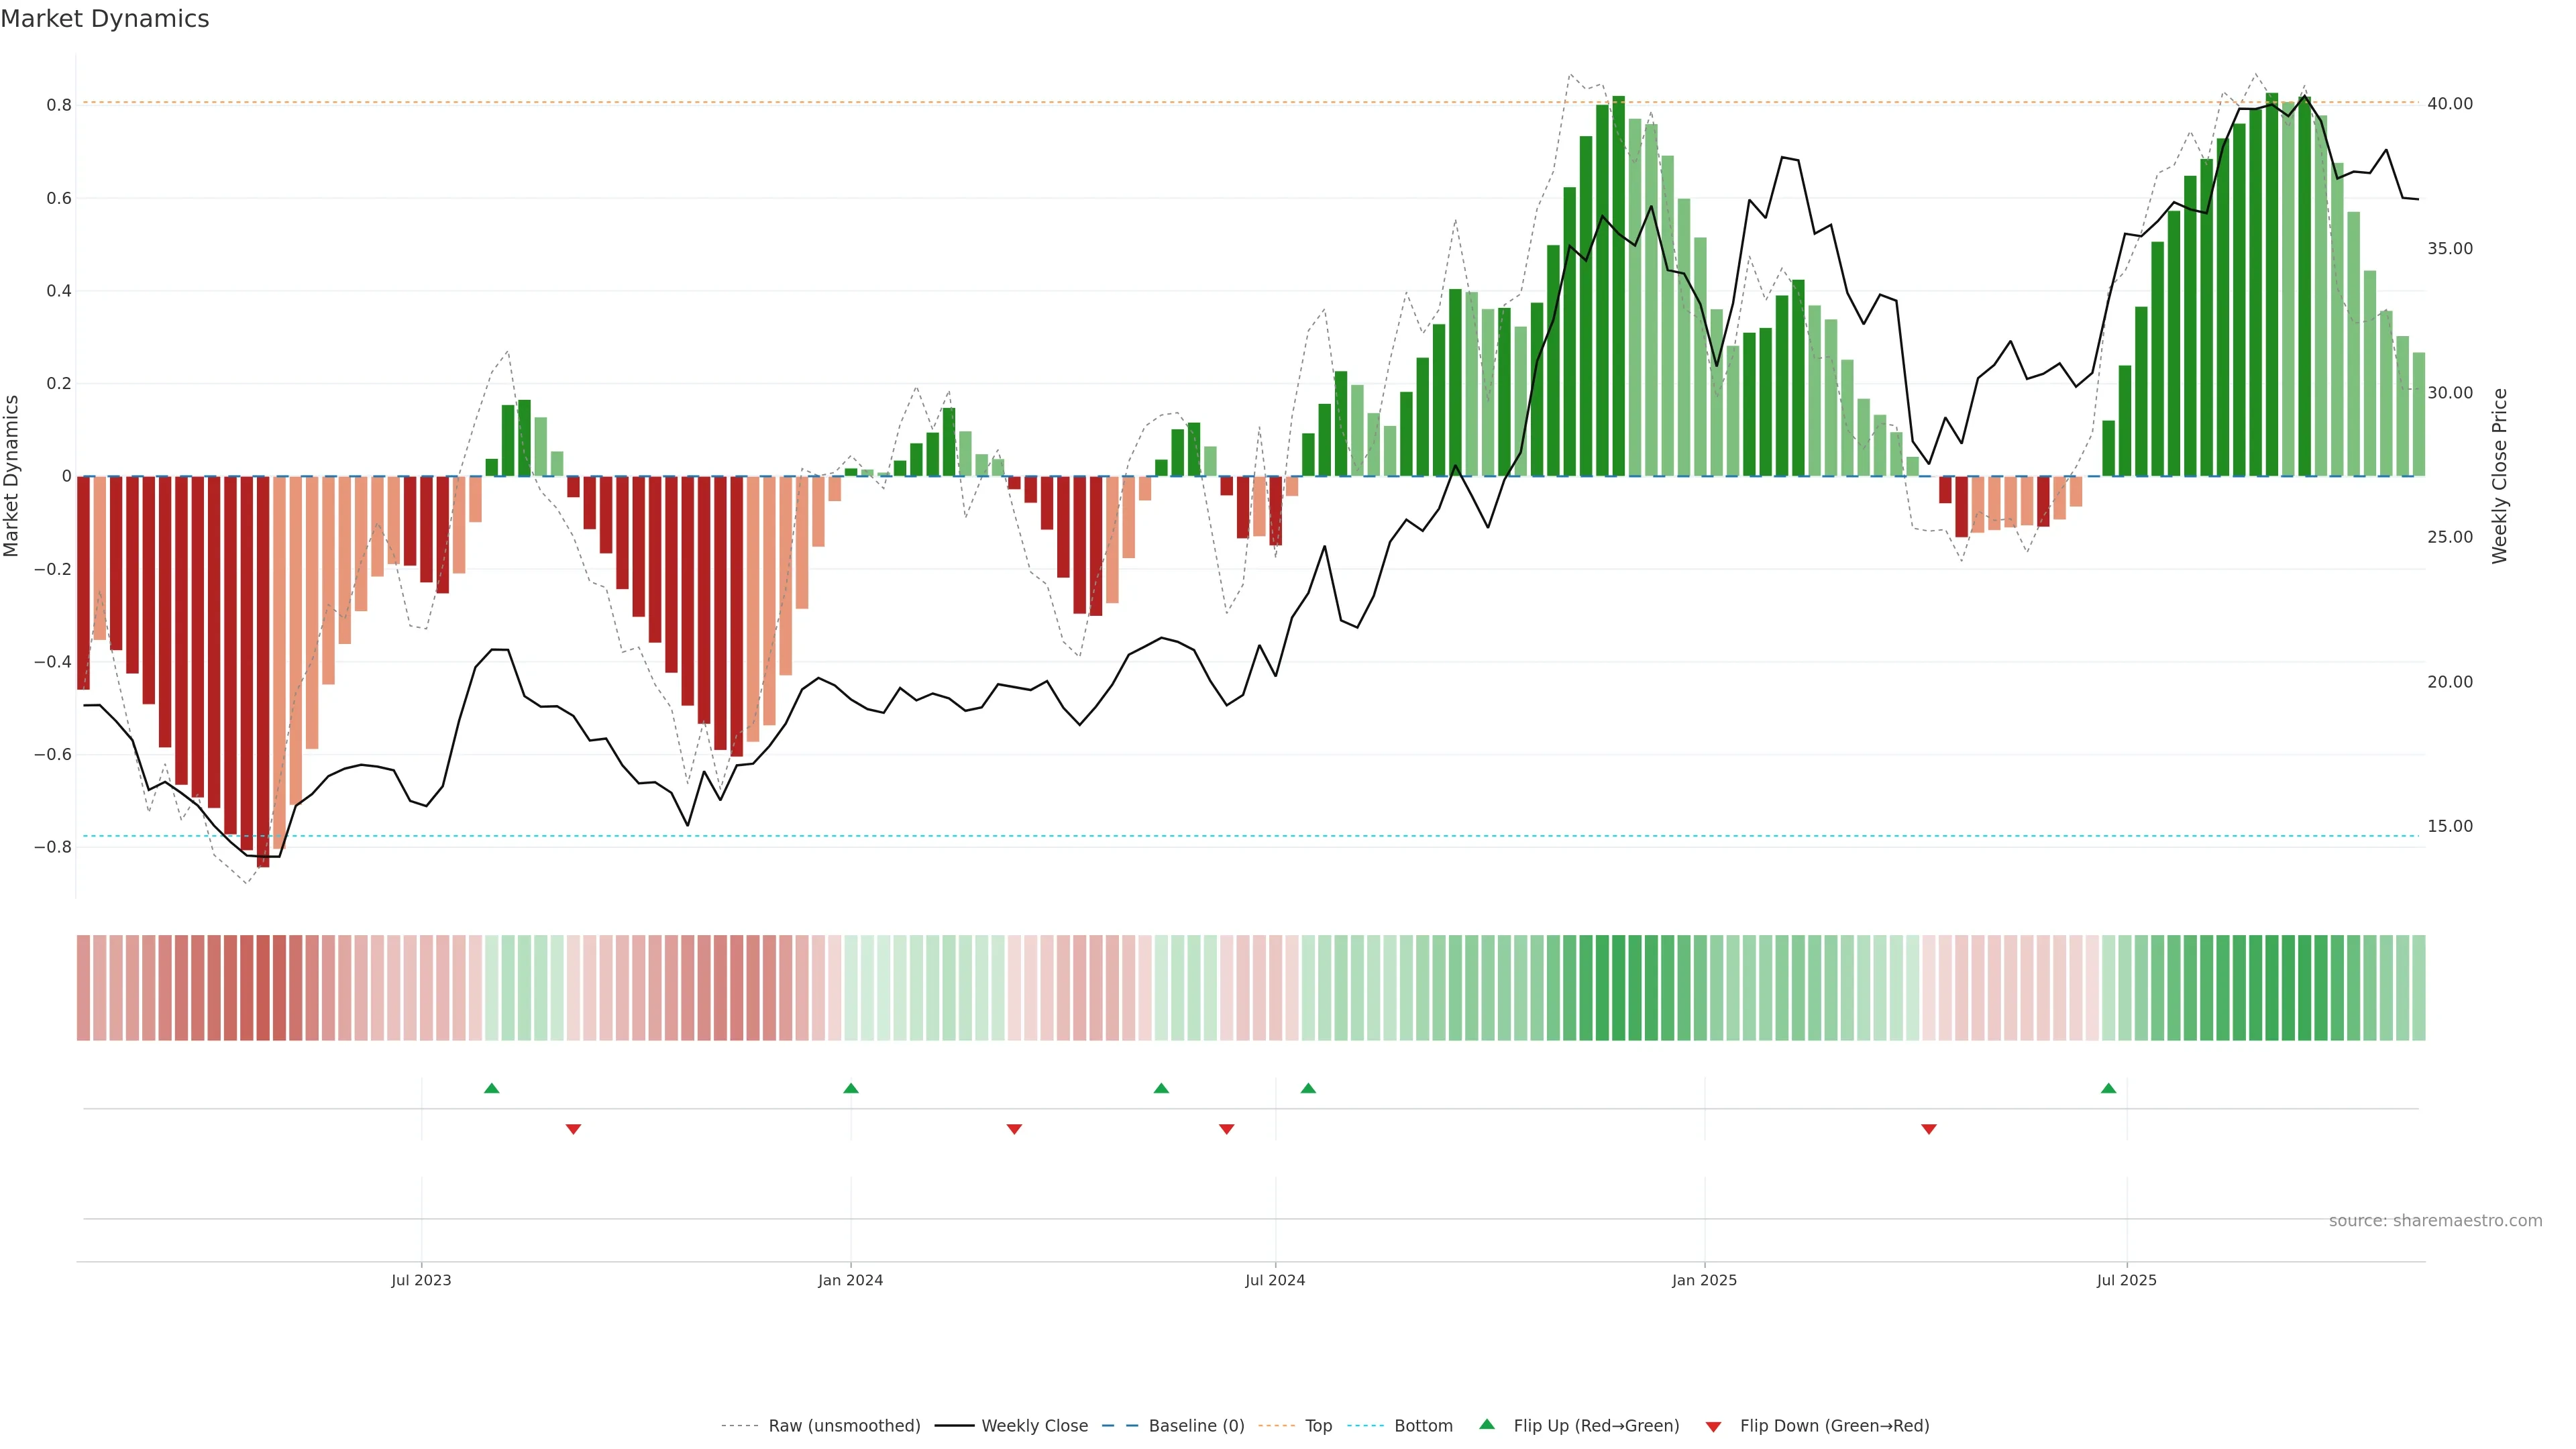
Task: Click the red flip-down marker in 2025
Action: pos(1929,1129)
